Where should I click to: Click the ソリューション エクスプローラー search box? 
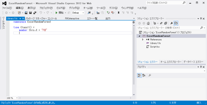[168, 28]
